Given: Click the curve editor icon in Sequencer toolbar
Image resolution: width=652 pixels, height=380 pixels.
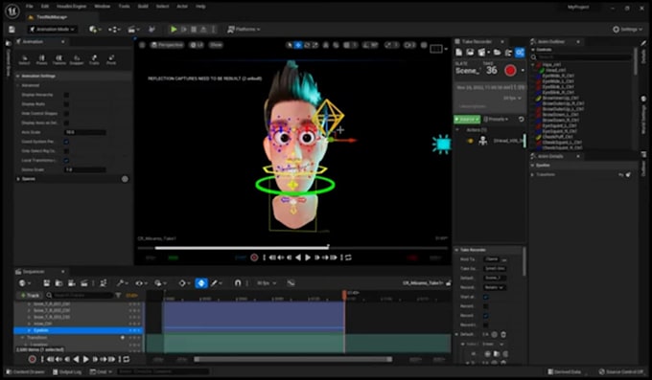Looking at the screenshot, I should tap(291, 283).
